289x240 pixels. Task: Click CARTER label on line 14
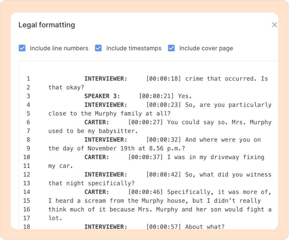[x=97, y=192]
